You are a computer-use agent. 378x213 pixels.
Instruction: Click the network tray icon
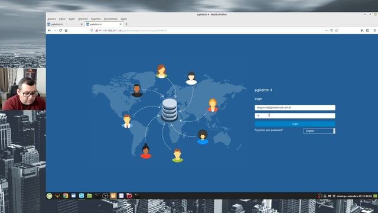click(x=325, y=196)
